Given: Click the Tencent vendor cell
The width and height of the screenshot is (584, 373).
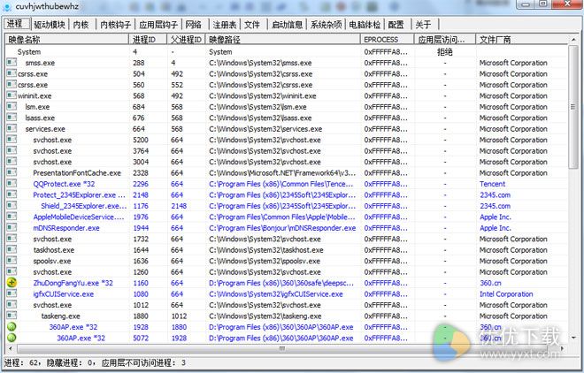Looking at the screenshot, I should click(x=492, y=184).
